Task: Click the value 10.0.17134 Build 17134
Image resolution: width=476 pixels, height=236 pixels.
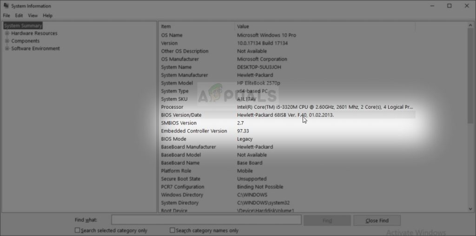Action: (x=262, y=43)
